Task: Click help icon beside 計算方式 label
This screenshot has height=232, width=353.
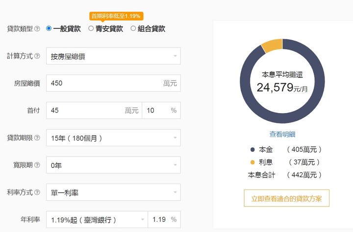Action: pyautogui.click(x=37, y=56)
